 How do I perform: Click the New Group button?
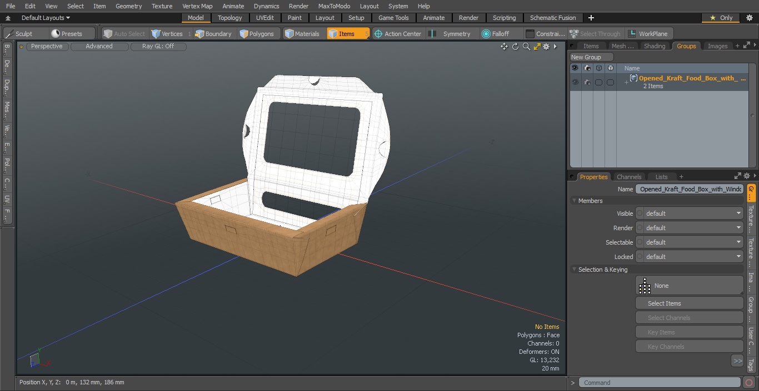pos(592,57)
